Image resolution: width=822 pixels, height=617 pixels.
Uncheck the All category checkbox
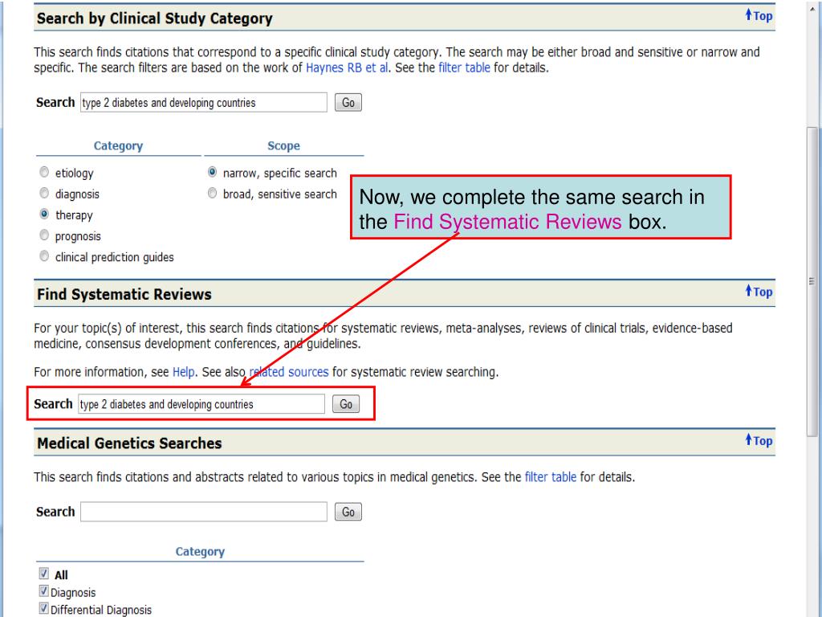43,574
